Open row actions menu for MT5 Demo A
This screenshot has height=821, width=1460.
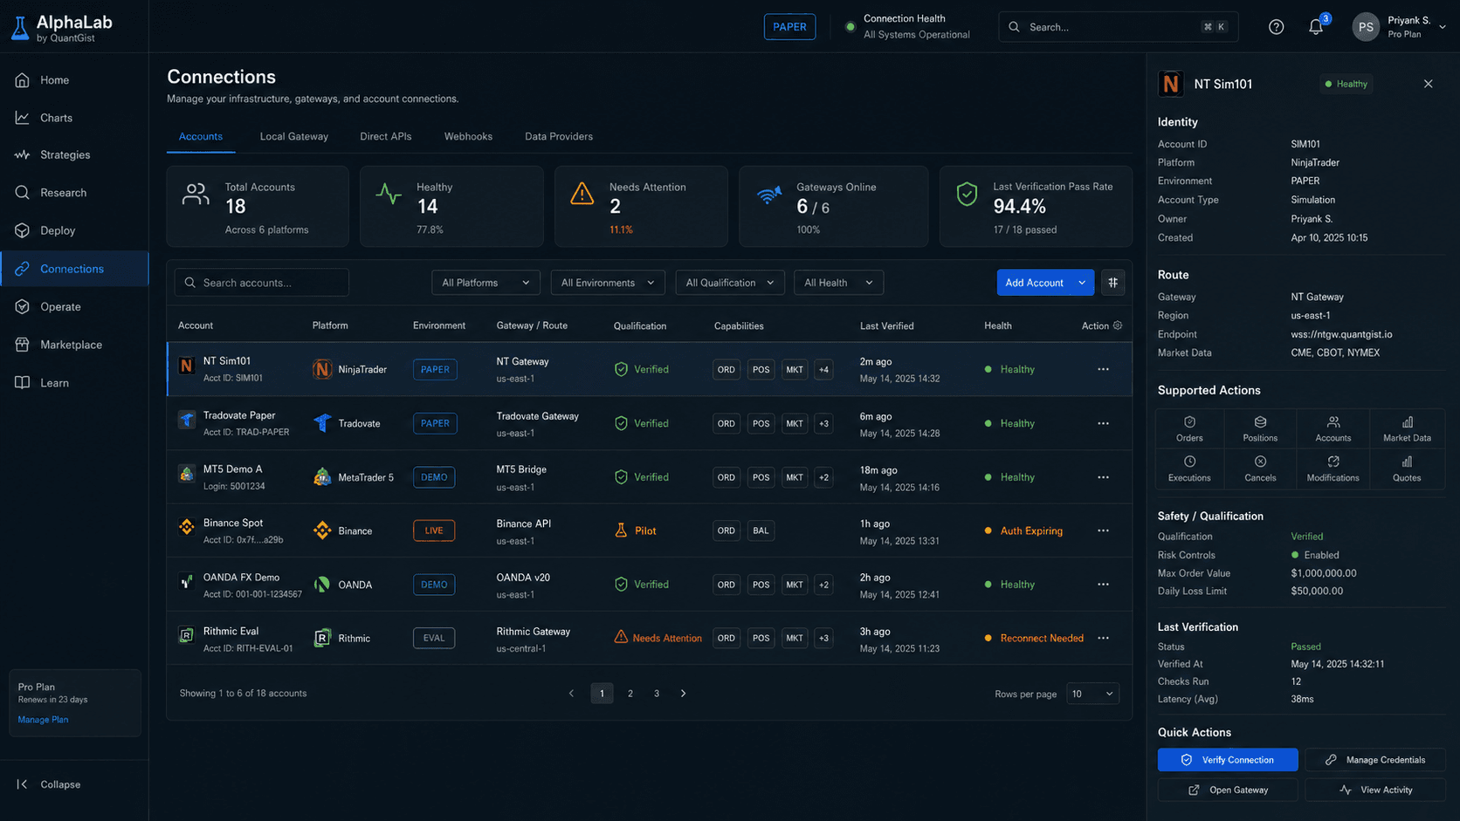pos(1103,477)
